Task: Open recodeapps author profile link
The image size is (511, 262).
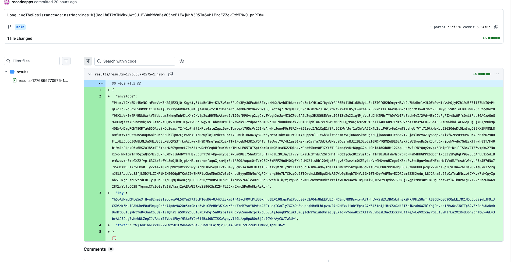Action: tap(22, 2)
